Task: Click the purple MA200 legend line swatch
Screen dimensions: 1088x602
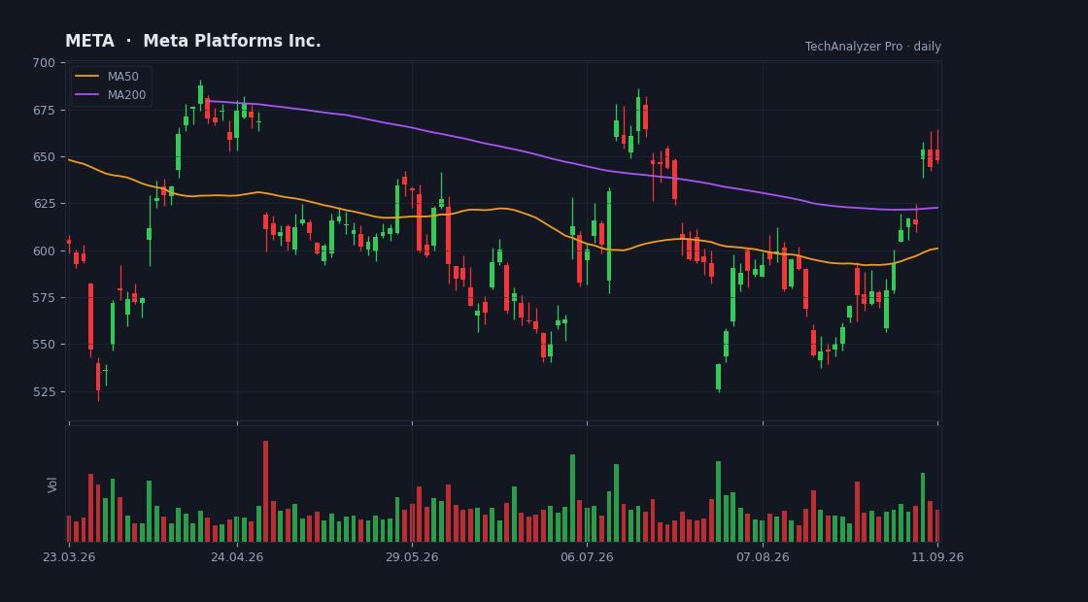Action: (x=86, y=95)
